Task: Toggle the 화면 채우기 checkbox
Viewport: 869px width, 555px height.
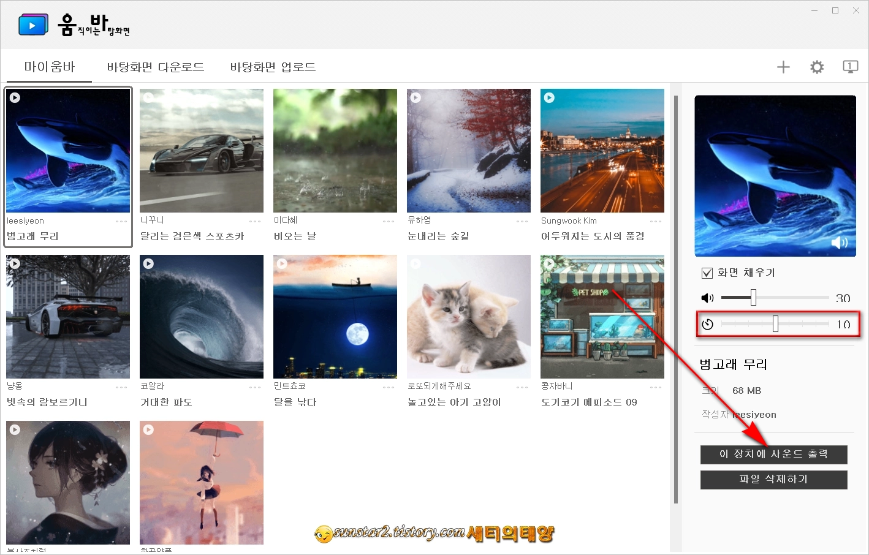Action: (707, 273)
